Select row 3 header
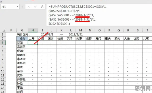This screenshot has width=152, height=93. coord(3,43)
